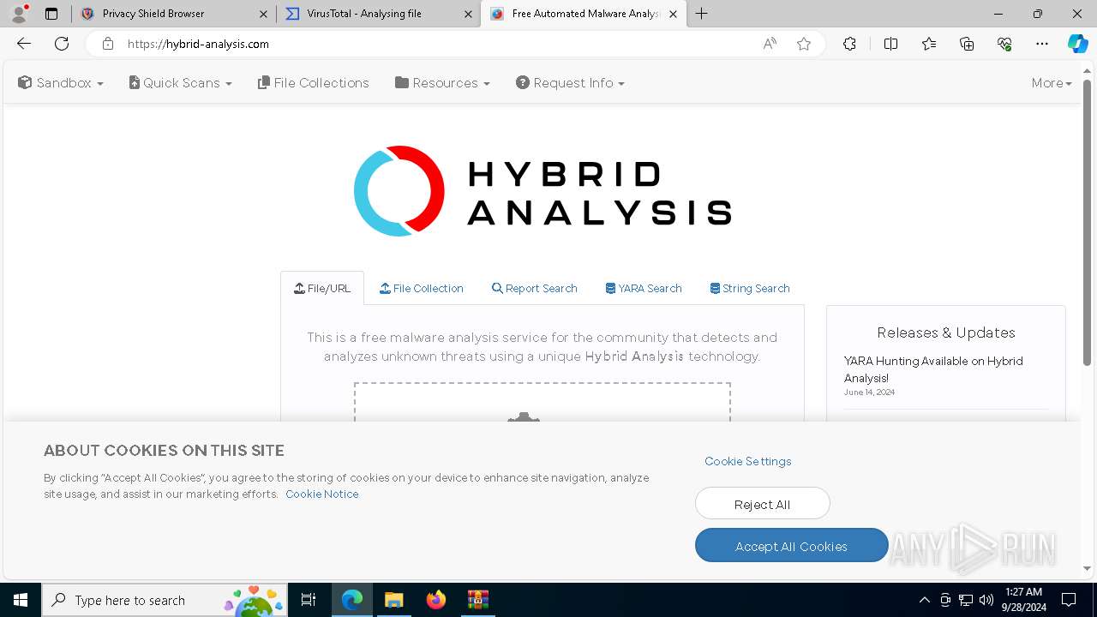The image size is (1097, 617).
Task: Open Firefox taskbar icon
Action: (436, 600)
